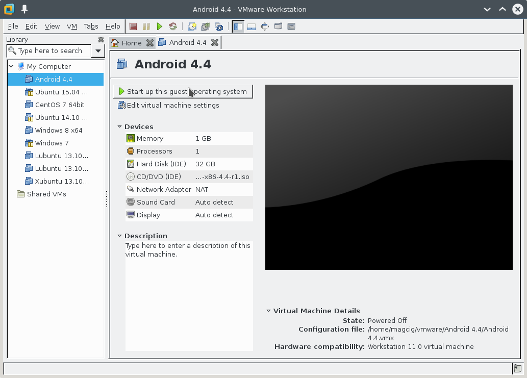Open the Snapshot Manager toolbar icon

coord(219,27)
